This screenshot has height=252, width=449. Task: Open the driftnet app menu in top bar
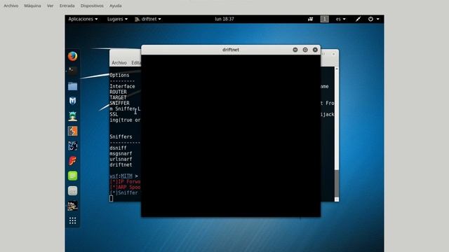click(148, 19)
